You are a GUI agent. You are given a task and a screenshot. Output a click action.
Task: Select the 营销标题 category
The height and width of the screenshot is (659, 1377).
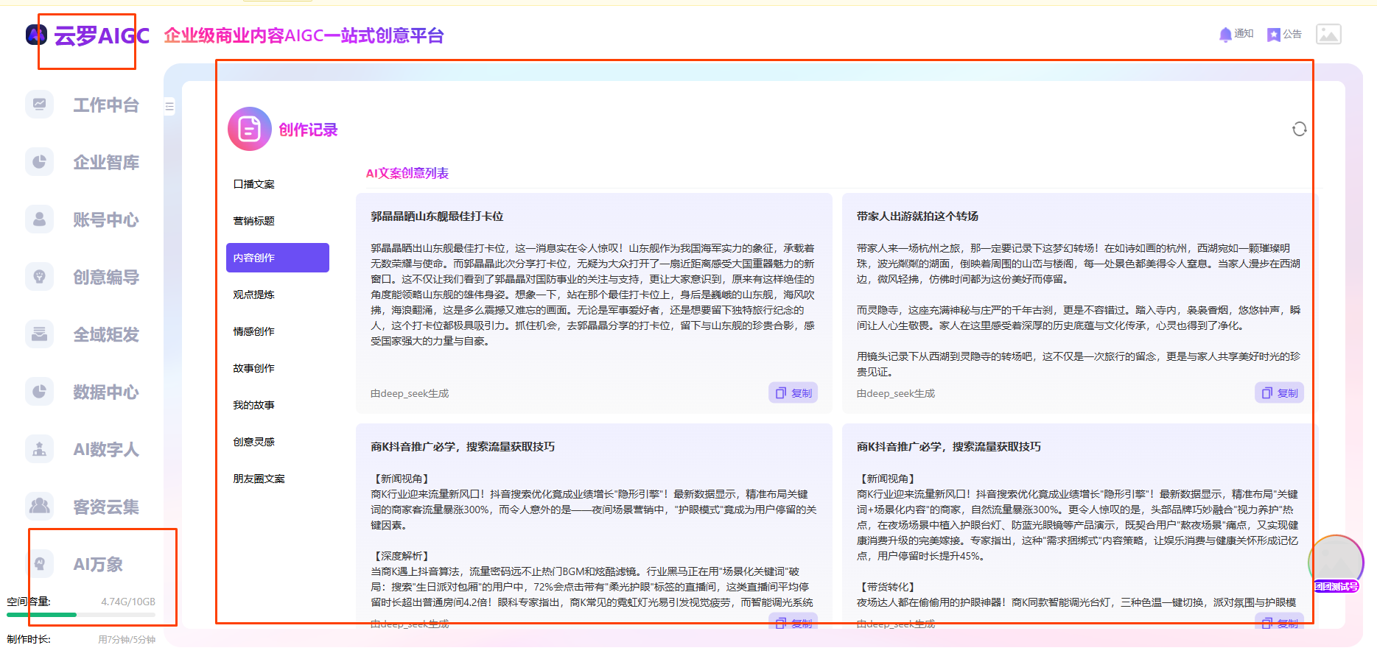[x=254, y=221]
